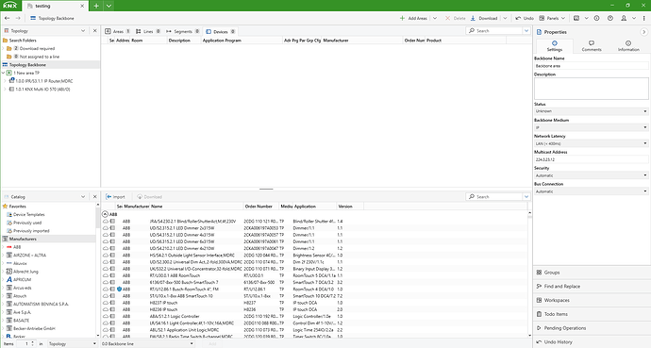Switch to the Devices tab
651x348 pixels.
(x=221, y=31)
